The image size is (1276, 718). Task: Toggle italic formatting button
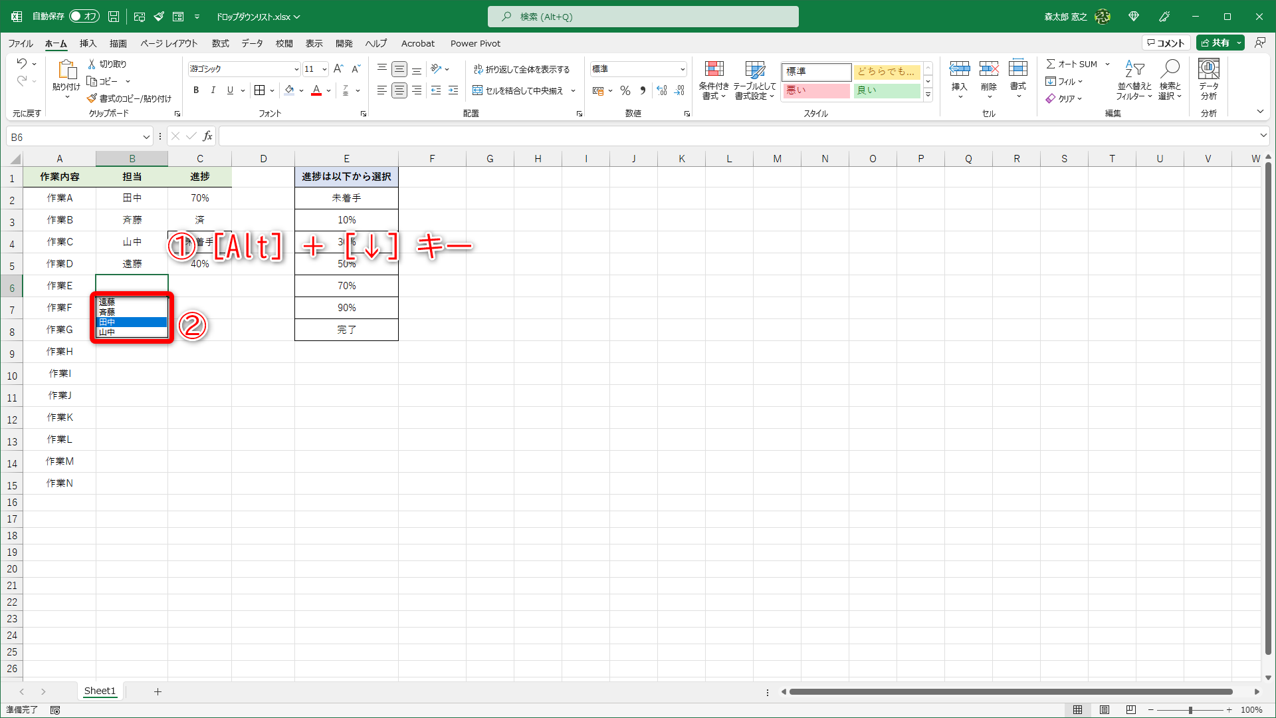[x=213, y=90]
